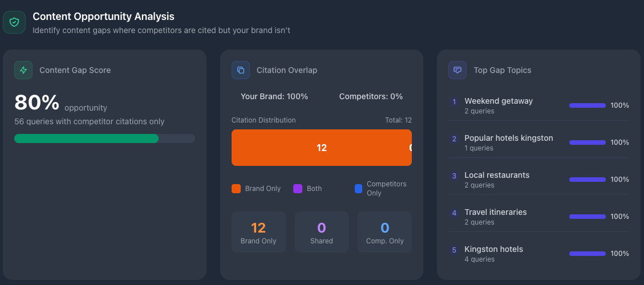Click the purple Both legend swatch

(x=297, y=189)
